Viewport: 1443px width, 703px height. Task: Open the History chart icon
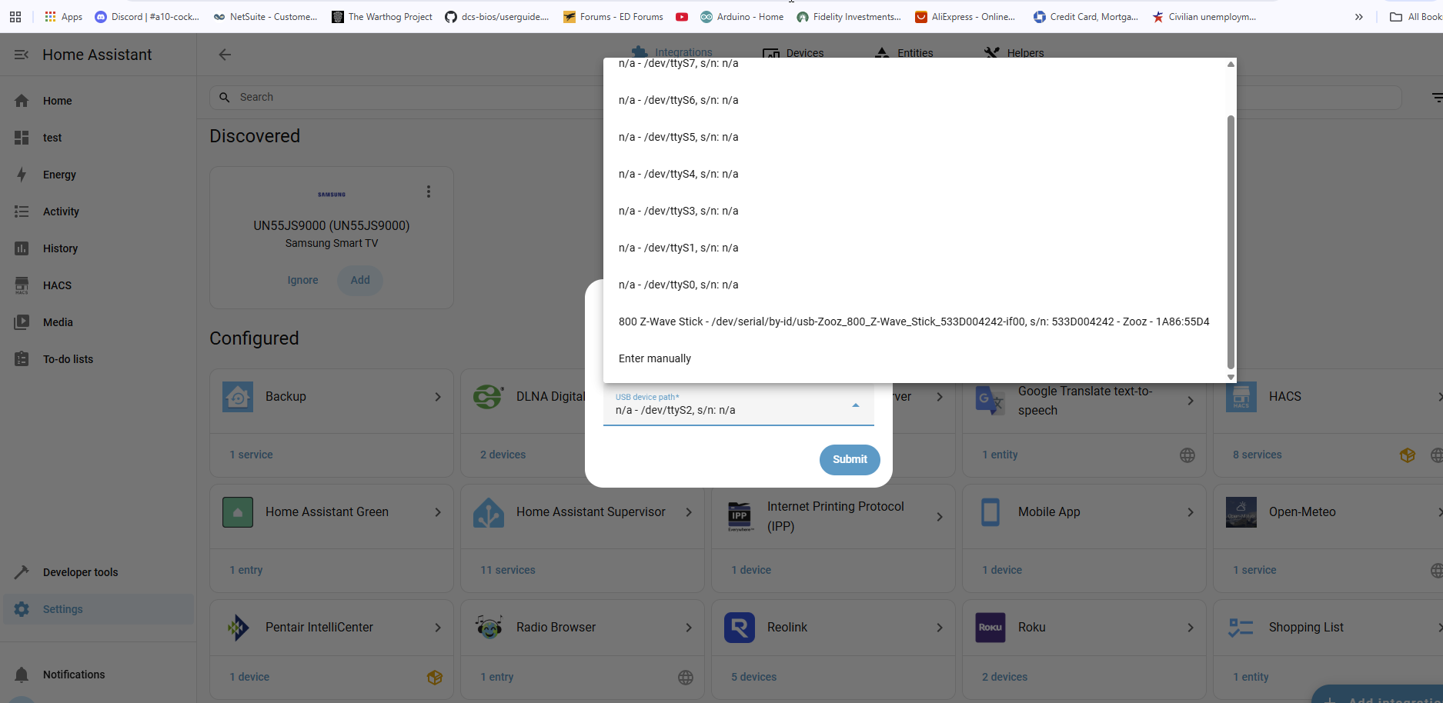pos(22,248)
